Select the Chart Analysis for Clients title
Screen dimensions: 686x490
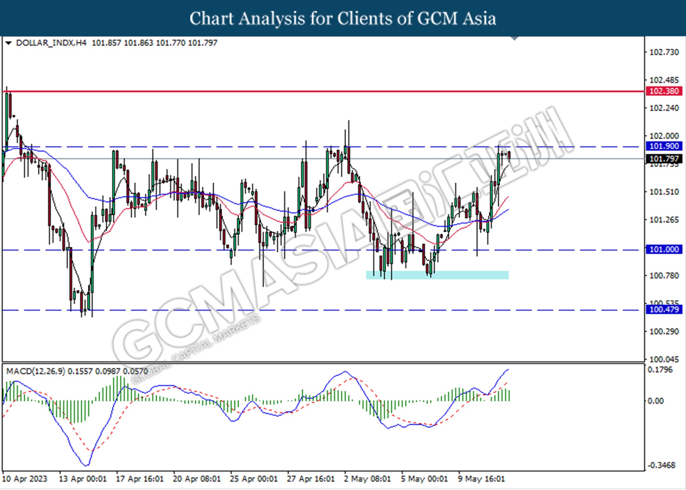(x=343, y=19)
